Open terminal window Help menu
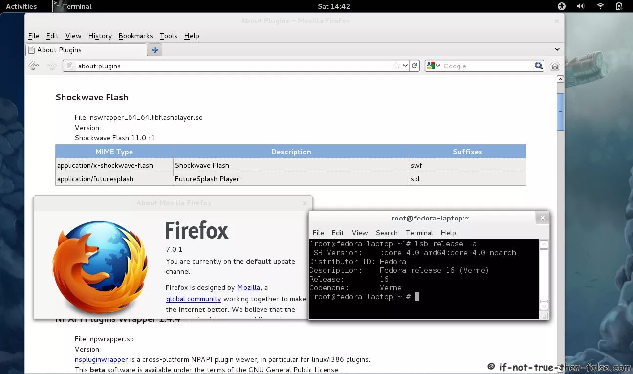The image size is (633, 374). click(448, 233)
